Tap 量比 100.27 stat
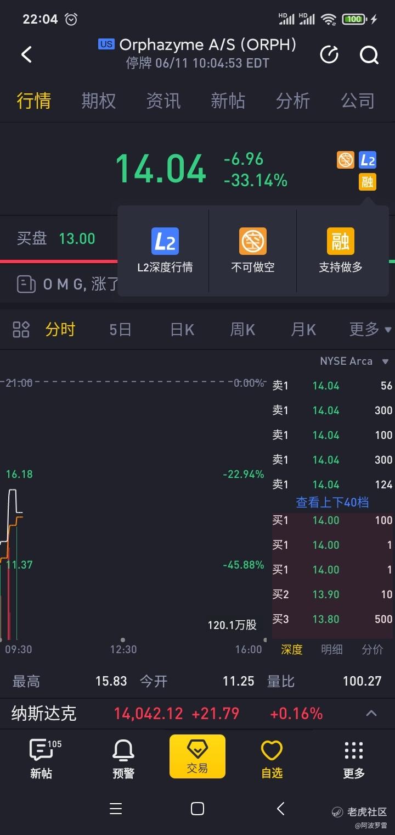395x835 pixels. click(x=324, y=681)
